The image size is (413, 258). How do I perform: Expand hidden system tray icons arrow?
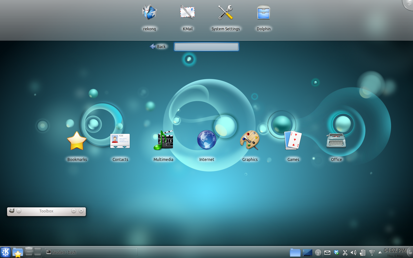tap(380, 253)
